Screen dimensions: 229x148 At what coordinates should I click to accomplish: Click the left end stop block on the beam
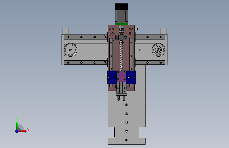[x=66, y=31]
